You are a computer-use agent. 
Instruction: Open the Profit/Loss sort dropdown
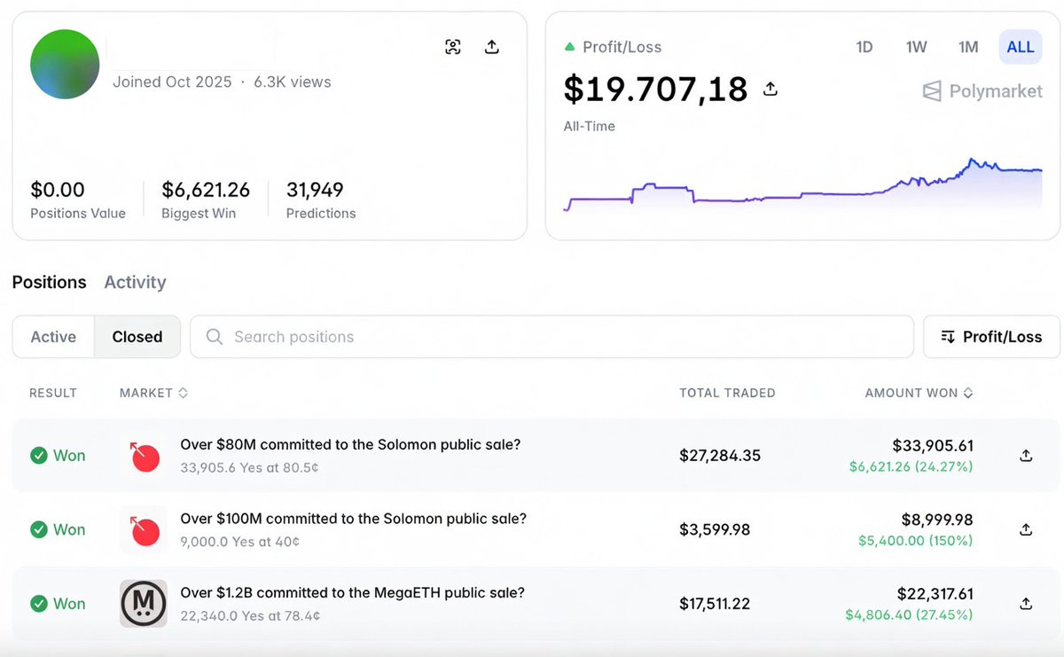click(x=991, y=337)
